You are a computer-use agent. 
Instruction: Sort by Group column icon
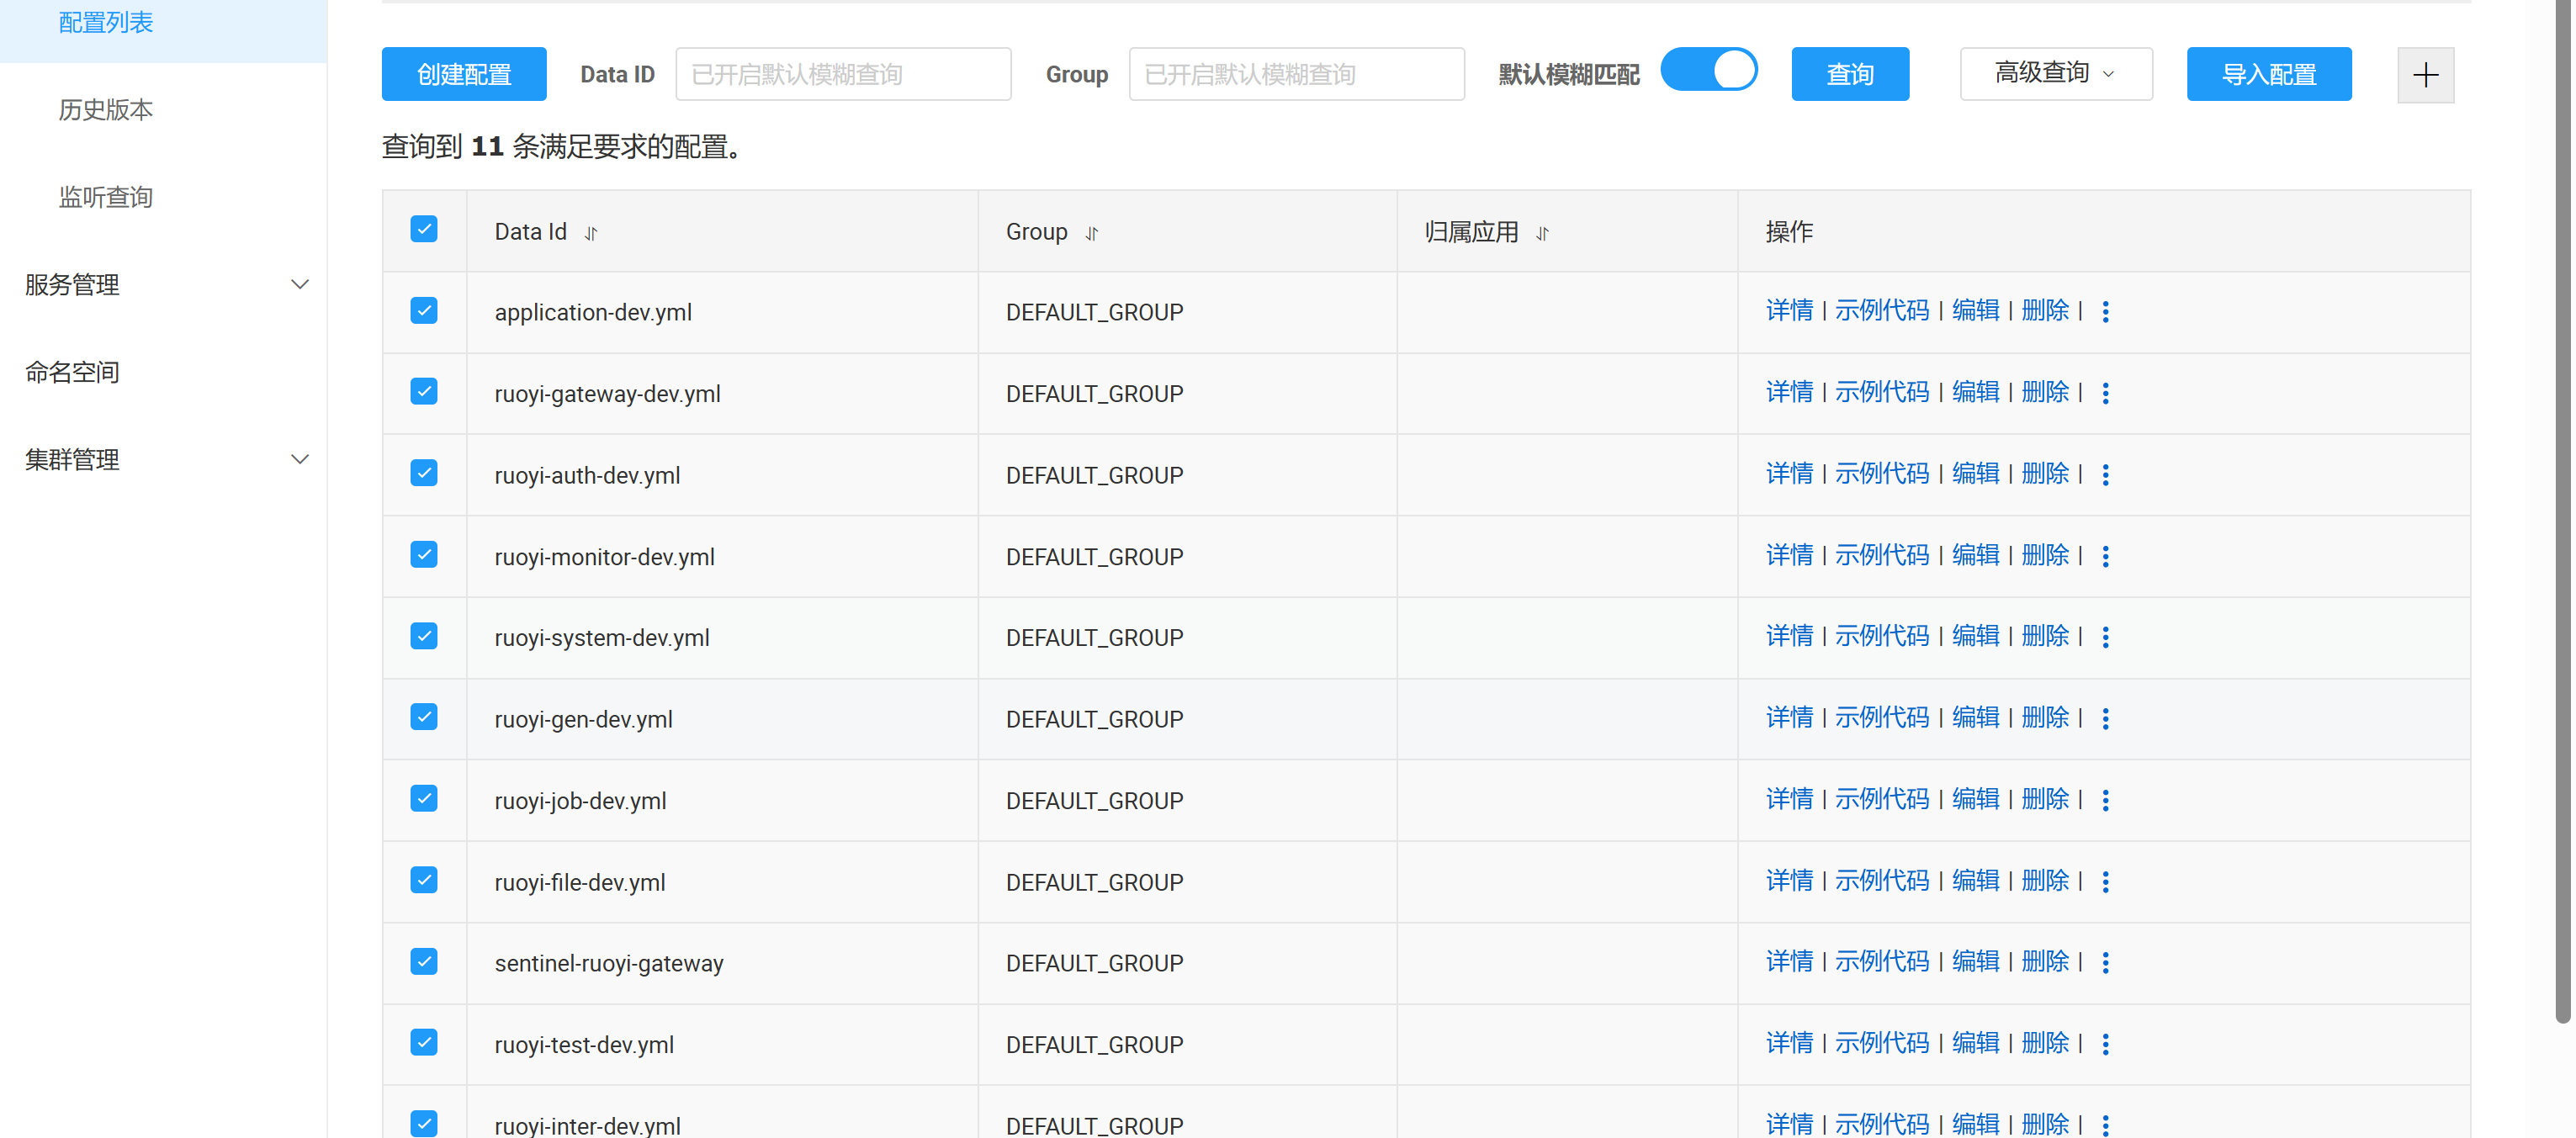point(1091,233)
